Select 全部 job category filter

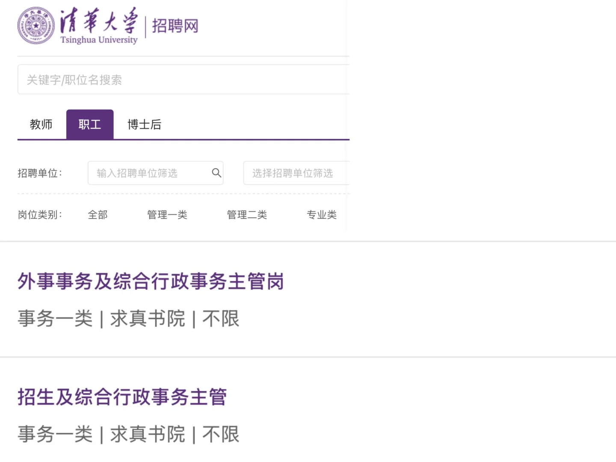click(x=98, y=215)
